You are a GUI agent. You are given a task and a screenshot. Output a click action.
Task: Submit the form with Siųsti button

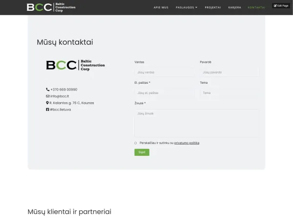pos(142,152)
